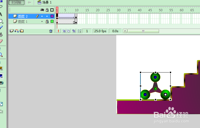Insert a new layer folder
The image size is (200, 128).
click(22, 31)
